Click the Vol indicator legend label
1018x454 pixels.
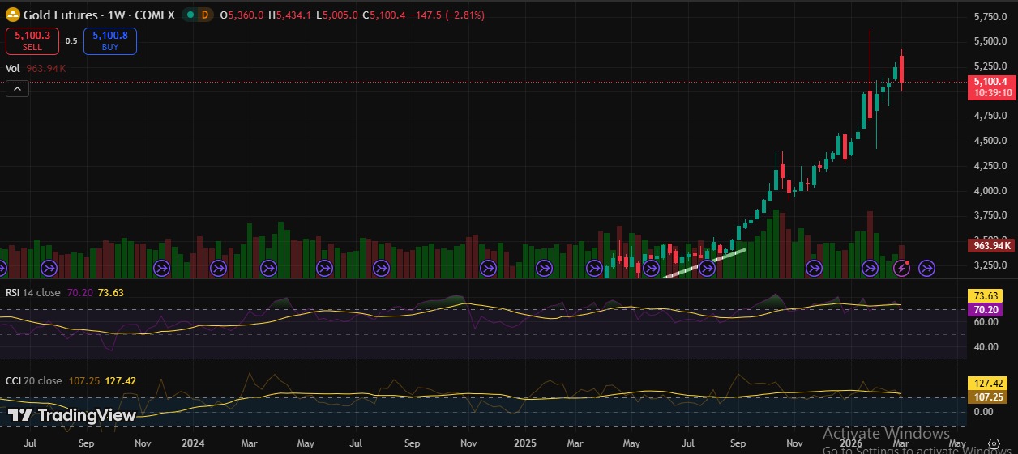13,69
